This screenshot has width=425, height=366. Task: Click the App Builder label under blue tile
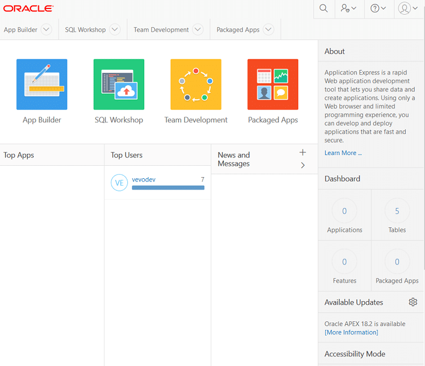[x=42, y=120]
